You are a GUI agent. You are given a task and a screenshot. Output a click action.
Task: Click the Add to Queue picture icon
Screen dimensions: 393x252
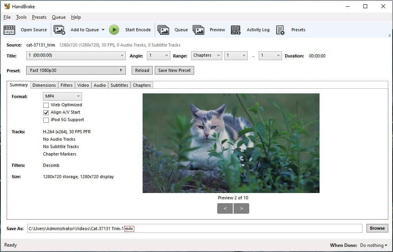[x=59, y=30]
